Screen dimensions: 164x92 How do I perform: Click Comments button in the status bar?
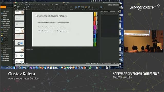coord(93,63)
